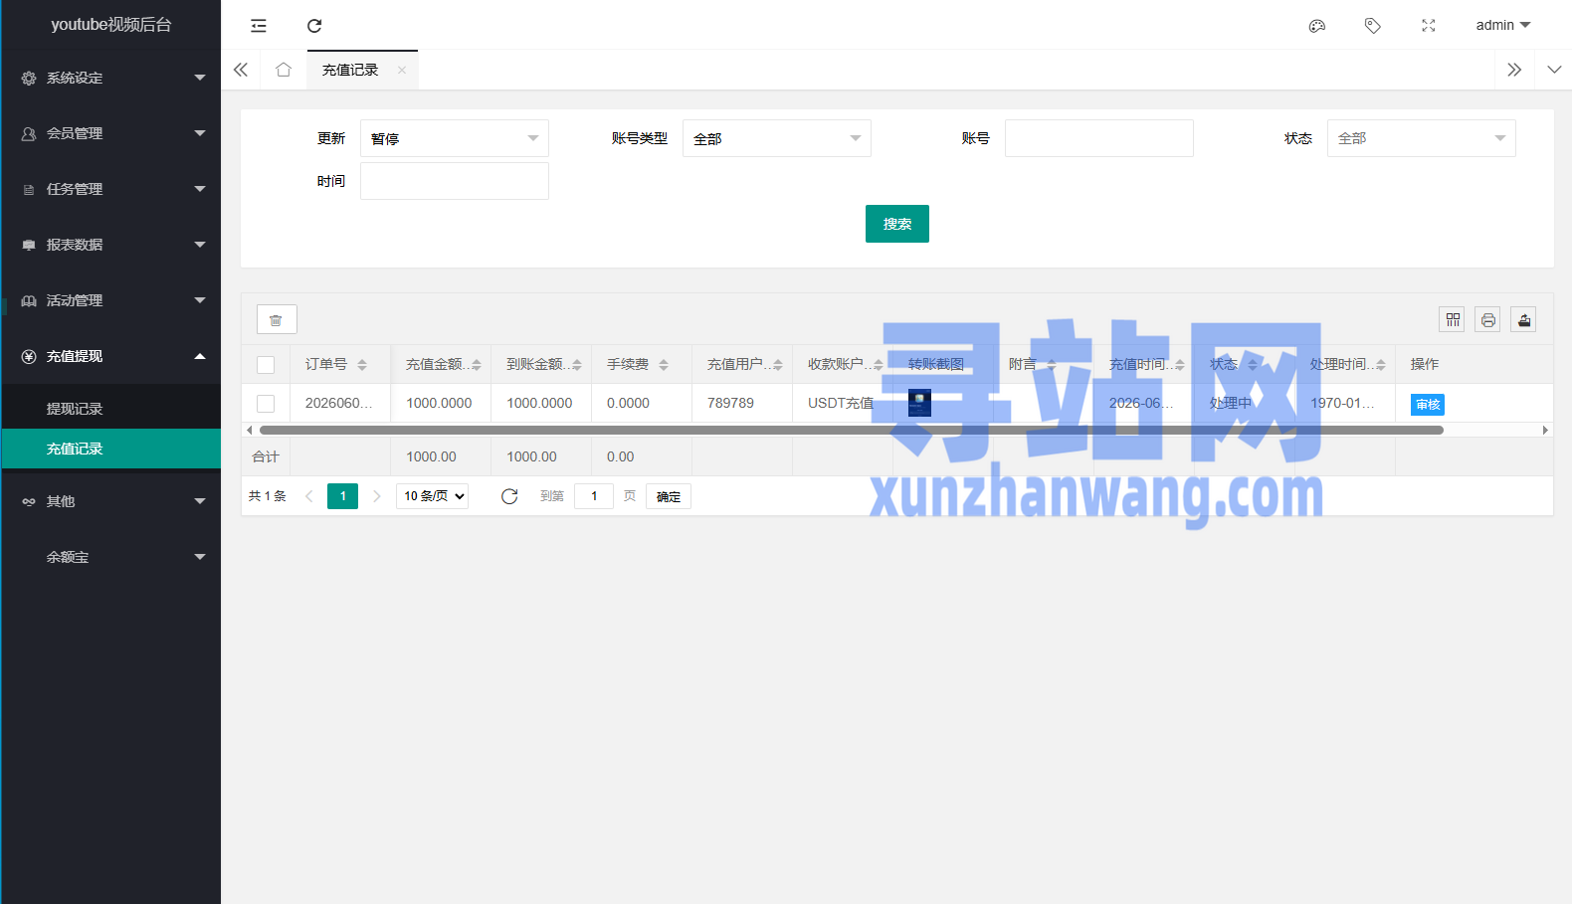Expand 报表数据 menu
Viewport: 1572px width, 904px height.
pos(111,245)
